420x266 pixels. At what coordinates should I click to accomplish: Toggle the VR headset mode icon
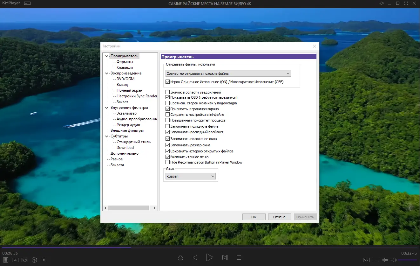tap(24, 260)
